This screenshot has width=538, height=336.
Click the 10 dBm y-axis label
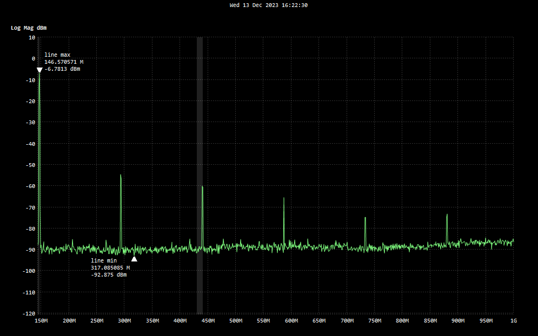[32, 37]
